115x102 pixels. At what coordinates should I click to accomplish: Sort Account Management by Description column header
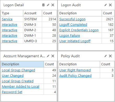pyautogui.click(x=22, y=64)
